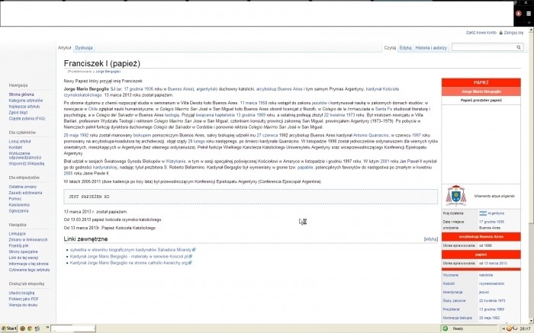Switch to the Dyskusja tab
Screen dimensions: 534x333
click(x=84, y=47)
